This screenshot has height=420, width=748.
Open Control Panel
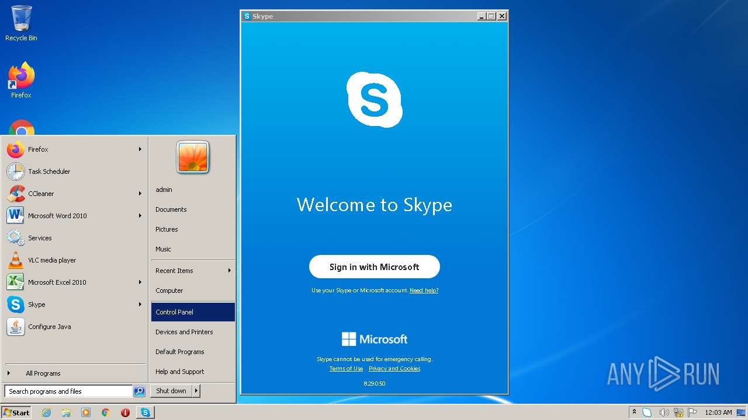[x=193, y=312]
